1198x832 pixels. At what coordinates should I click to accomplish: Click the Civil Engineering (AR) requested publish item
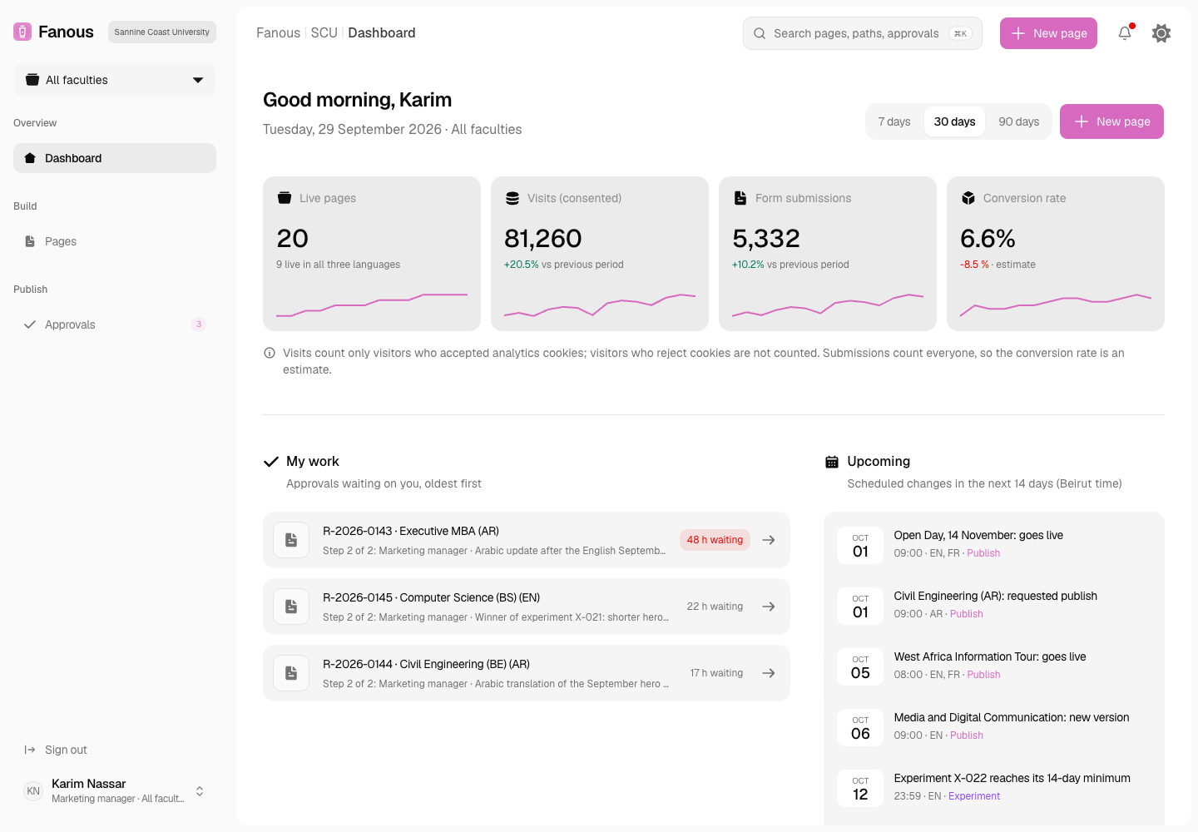(994, 604)
